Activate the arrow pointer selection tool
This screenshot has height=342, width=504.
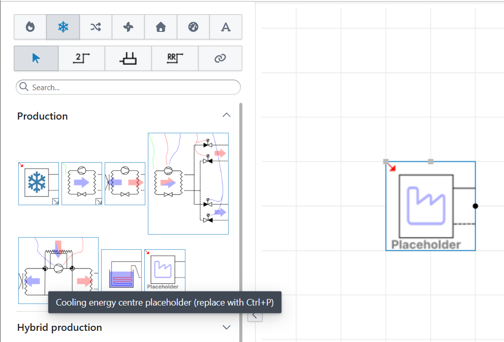click(36, 58)
